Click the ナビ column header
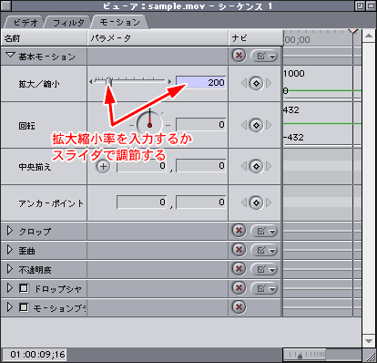This screenshot has width=377, height=363. [x=256, y=38]
